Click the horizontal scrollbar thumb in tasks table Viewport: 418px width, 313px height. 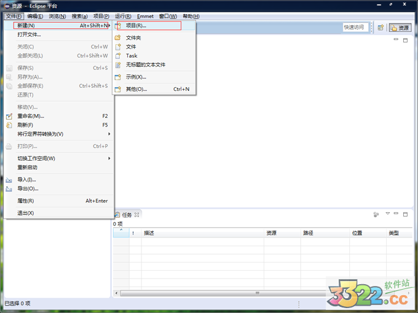click(x=257, y=293)
